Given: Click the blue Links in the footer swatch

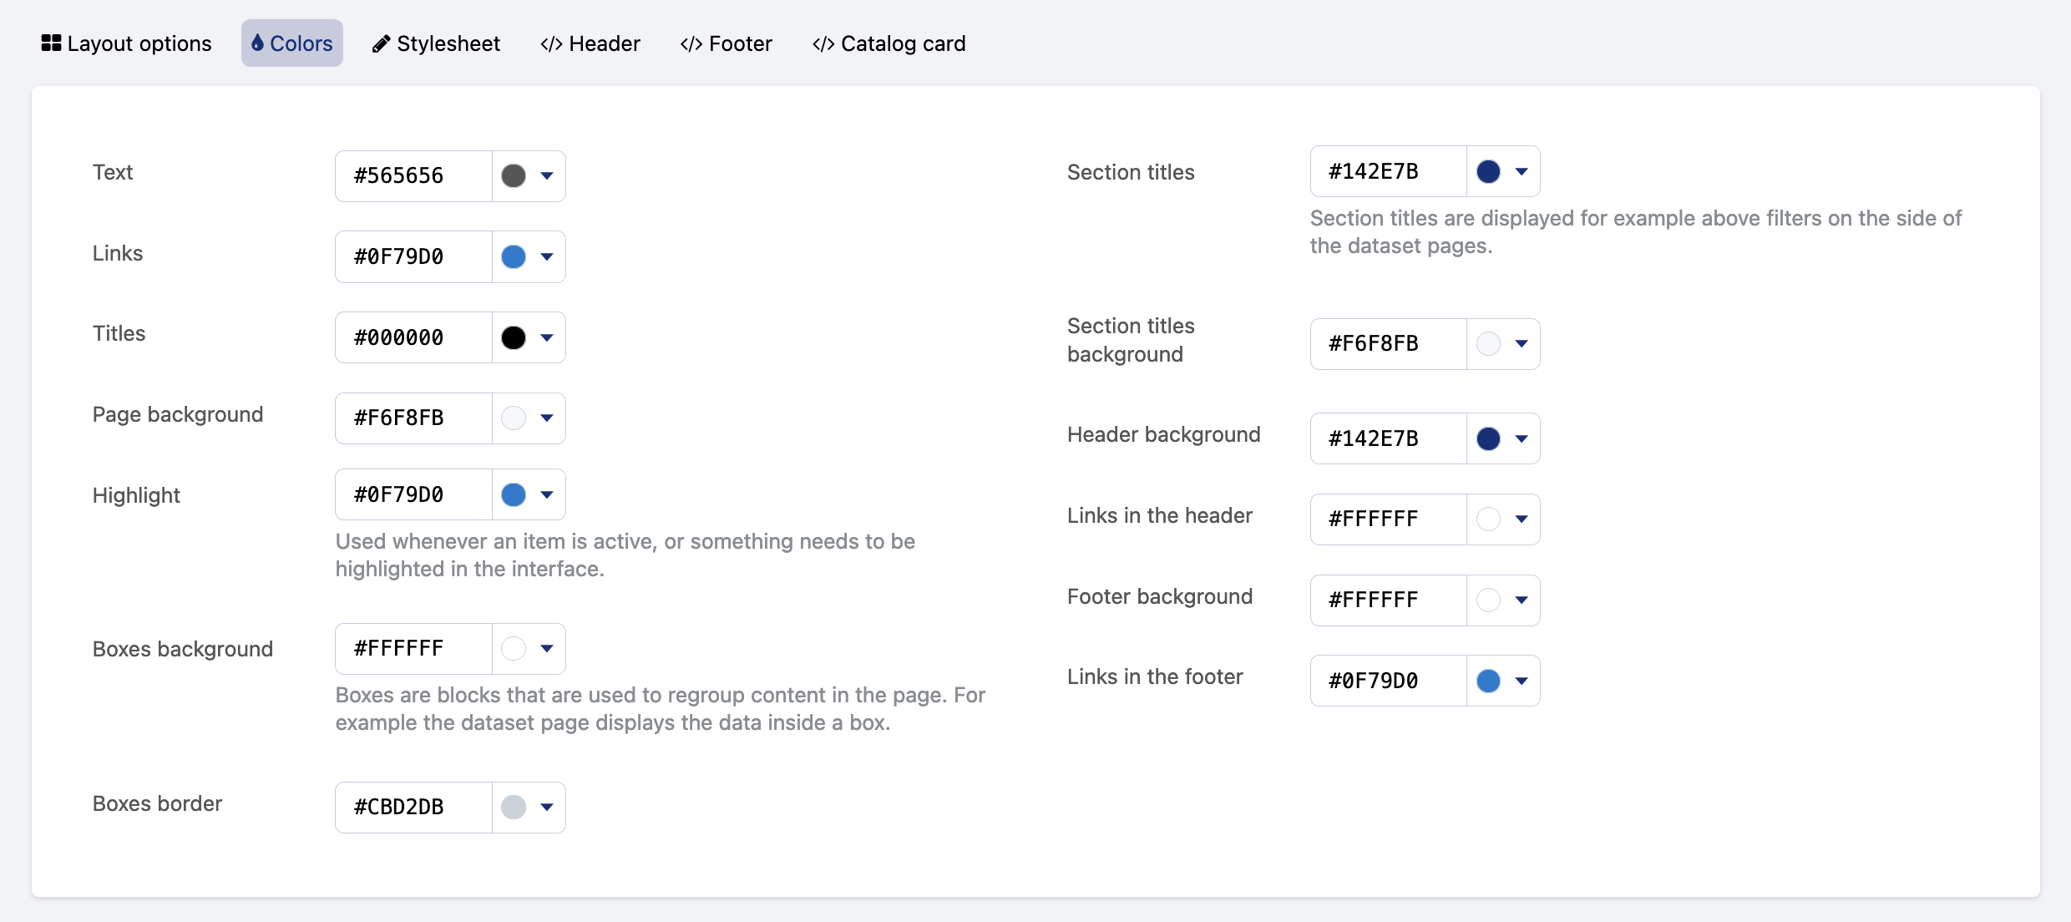Looking at the screenshot, I should point(1488,681).
